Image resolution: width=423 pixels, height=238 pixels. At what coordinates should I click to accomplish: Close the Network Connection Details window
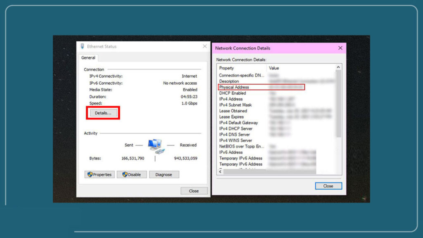point(328,186)
